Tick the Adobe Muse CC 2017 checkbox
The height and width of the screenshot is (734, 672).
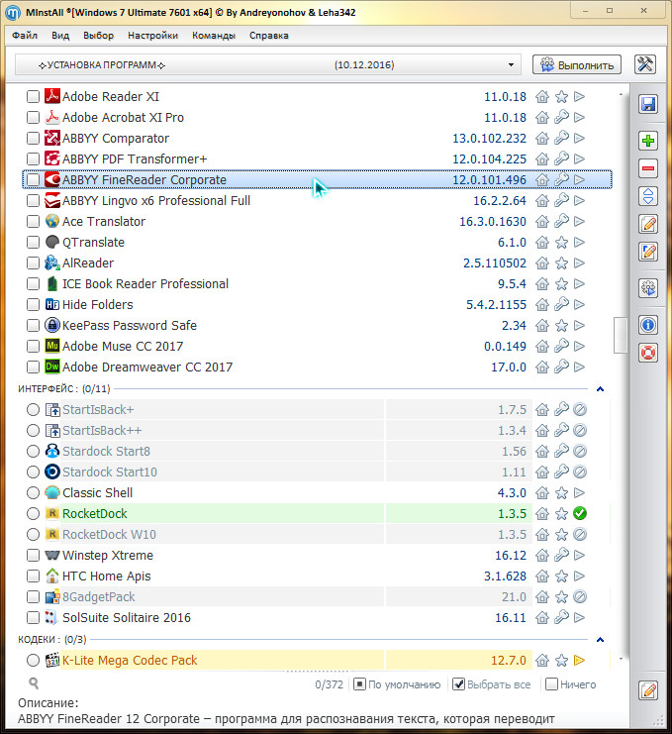pos(33,347)
